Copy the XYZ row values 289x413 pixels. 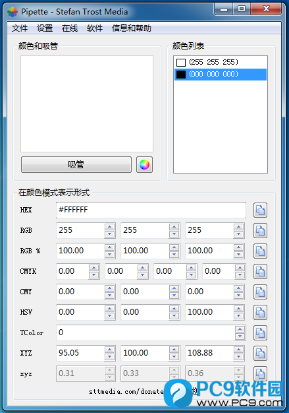pos(260,353)
